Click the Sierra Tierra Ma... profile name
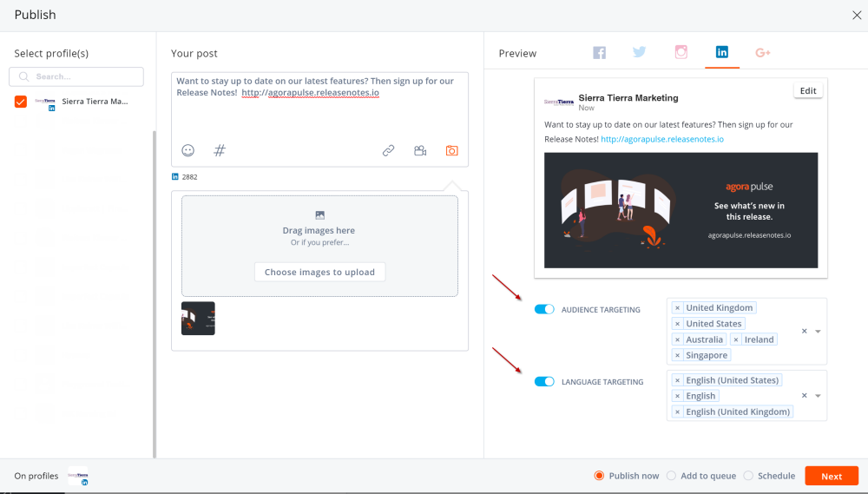Viewport: 868px width, 494px height. click(x=95, y=102)
